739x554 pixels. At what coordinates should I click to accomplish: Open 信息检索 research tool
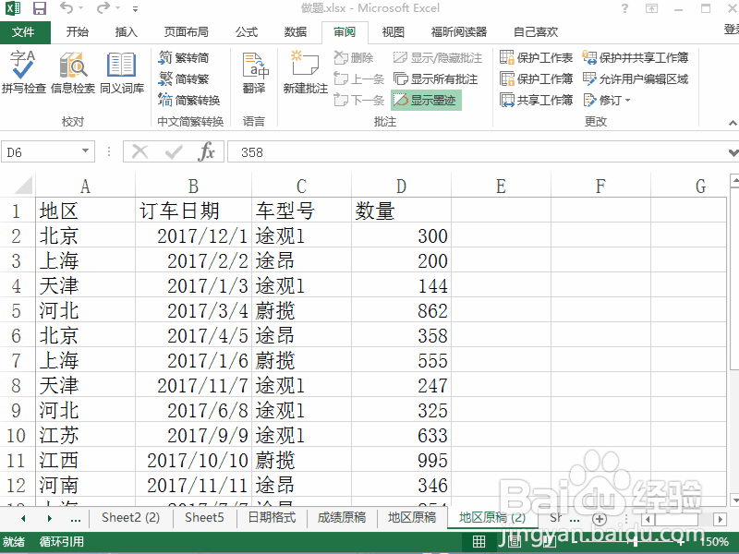point(73,72)
